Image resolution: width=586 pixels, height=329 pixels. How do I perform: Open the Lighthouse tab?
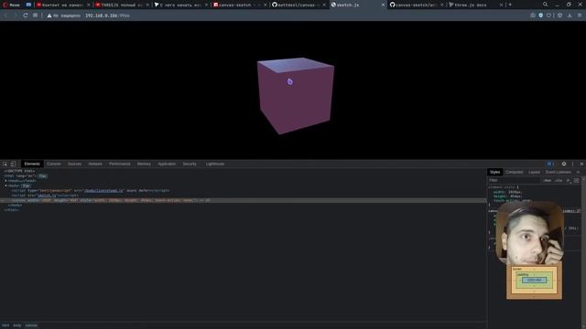point(215,164)
